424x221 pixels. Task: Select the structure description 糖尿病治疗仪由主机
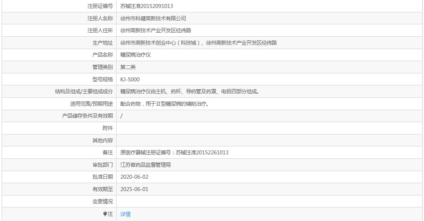190,92
